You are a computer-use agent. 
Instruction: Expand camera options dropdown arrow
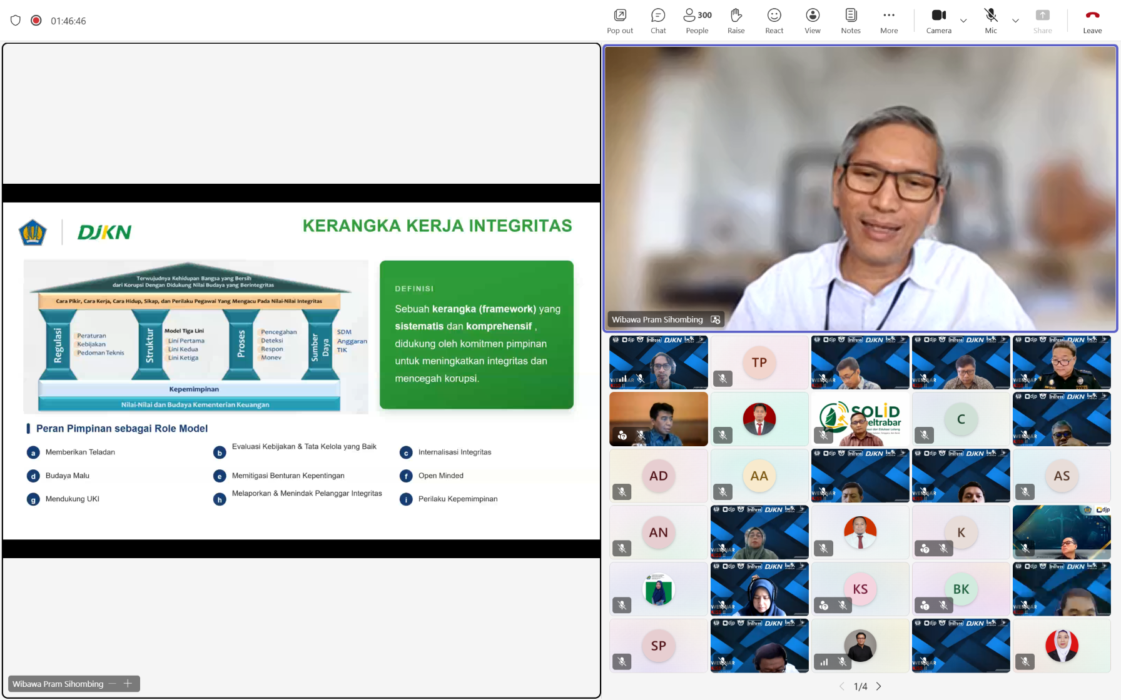(963, 21)
